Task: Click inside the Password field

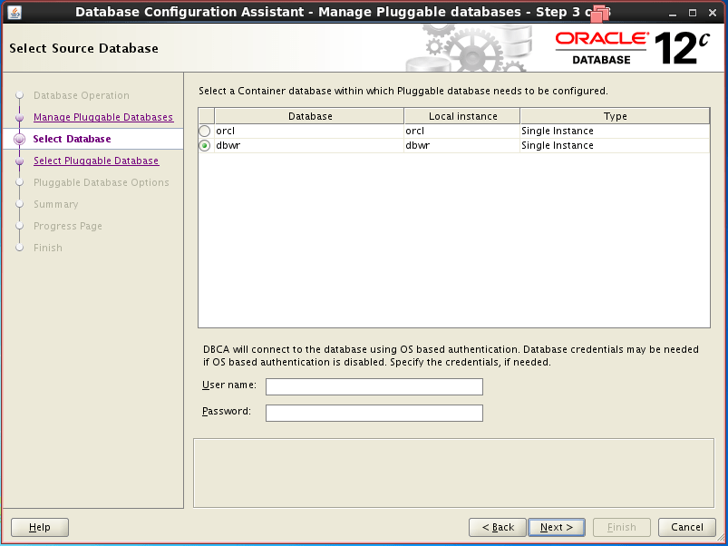Action: [x=374, y=413]
